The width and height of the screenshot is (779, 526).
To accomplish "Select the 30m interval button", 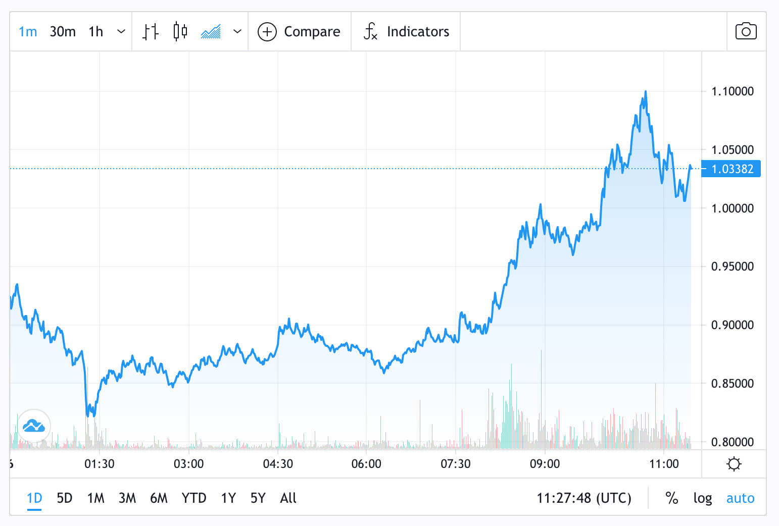I will [x=62, y=31].
